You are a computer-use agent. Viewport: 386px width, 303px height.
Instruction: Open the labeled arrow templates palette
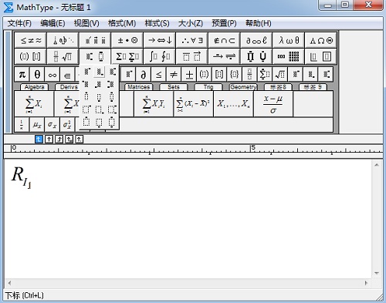click(224, 56)
